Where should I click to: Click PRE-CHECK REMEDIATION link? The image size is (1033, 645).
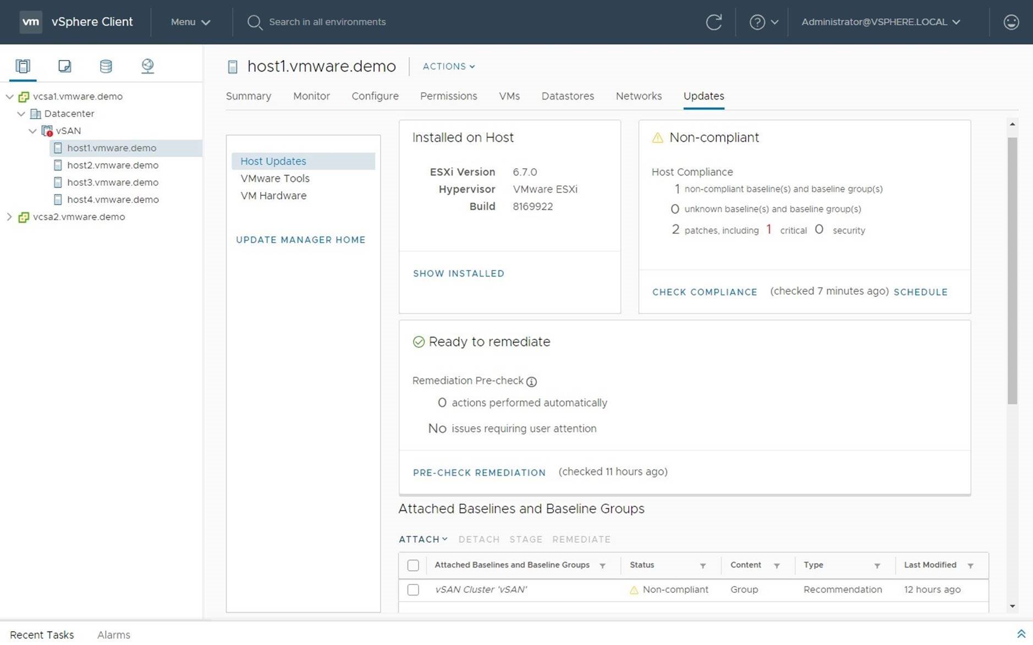[479, 472]
